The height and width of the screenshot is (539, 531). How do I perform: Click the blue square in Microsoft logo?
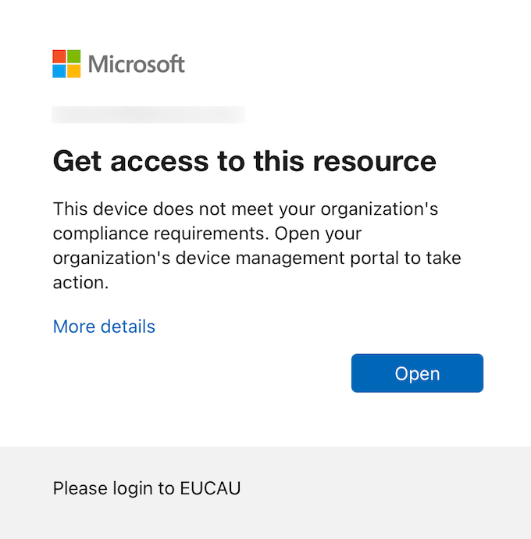pyautogui.click(x=59, y=71)
